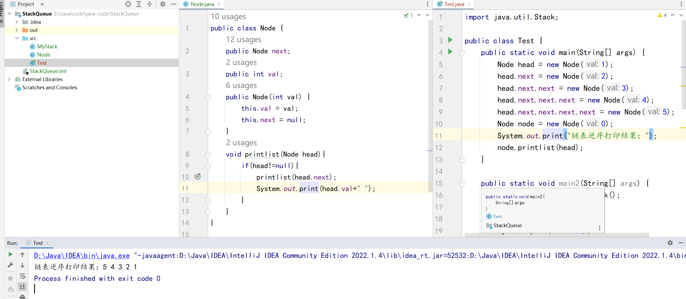The height and width of the screenshot is (299, 686).
Task: Click the Select Opened File locate icon
Action: click(x=128, y=4)
